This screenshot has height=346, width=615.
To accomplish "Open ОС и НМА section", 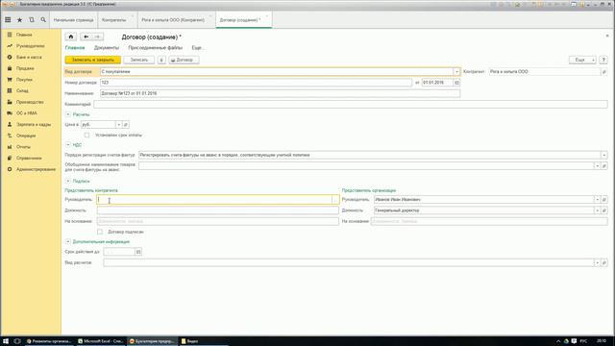I will tap(26, 113).
